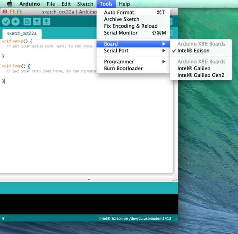This screenshot has height=234, width=238.
Task: Expand the Board submenu
Action: (x=133, y=44)
